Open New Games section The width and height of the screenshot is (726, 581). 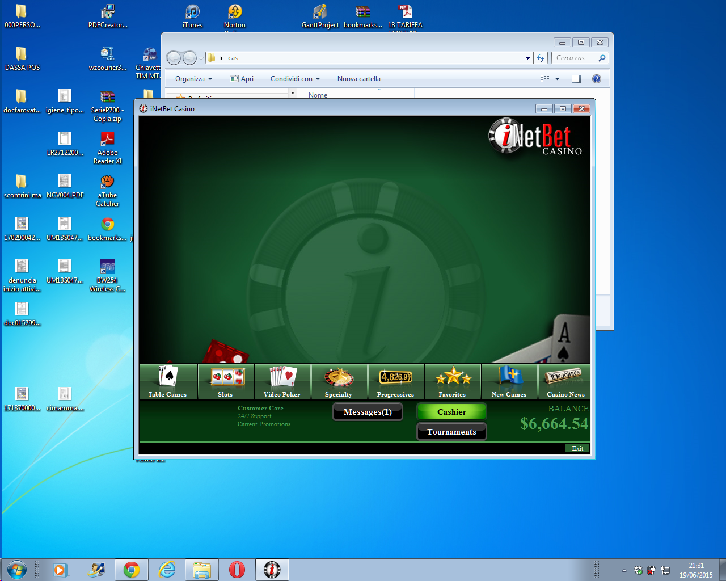pos(509,382)
